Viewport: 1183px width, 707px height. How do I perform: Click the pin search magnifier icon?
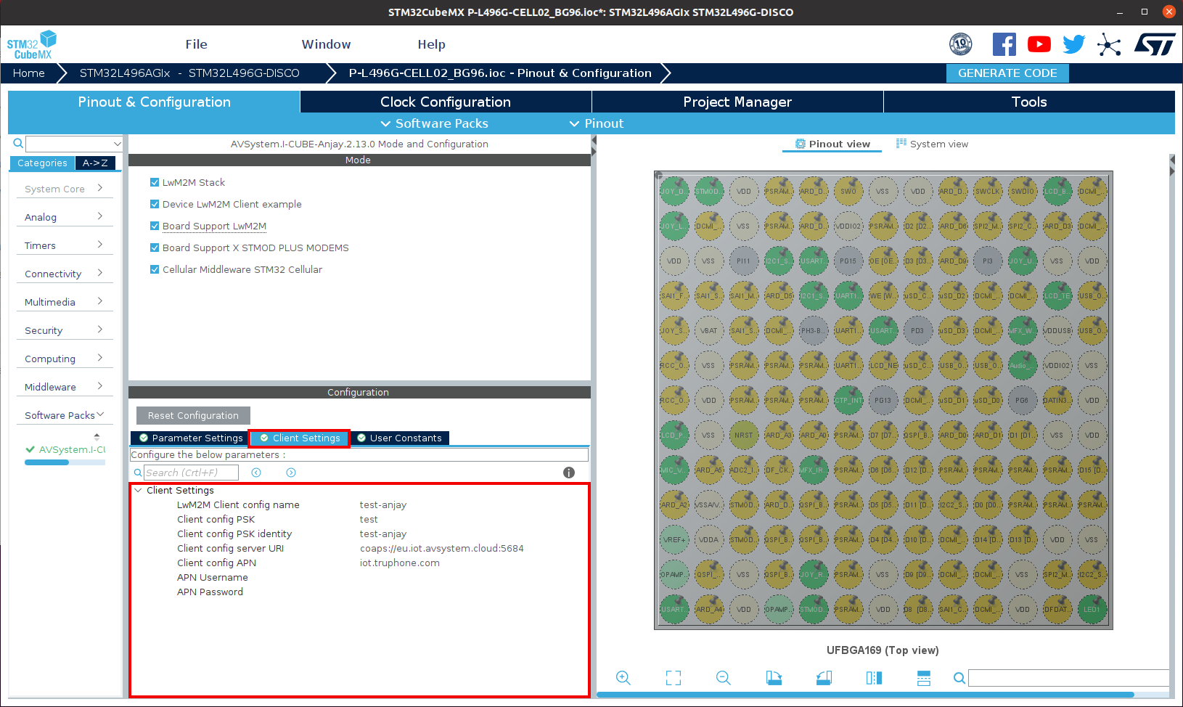(959, 678)
